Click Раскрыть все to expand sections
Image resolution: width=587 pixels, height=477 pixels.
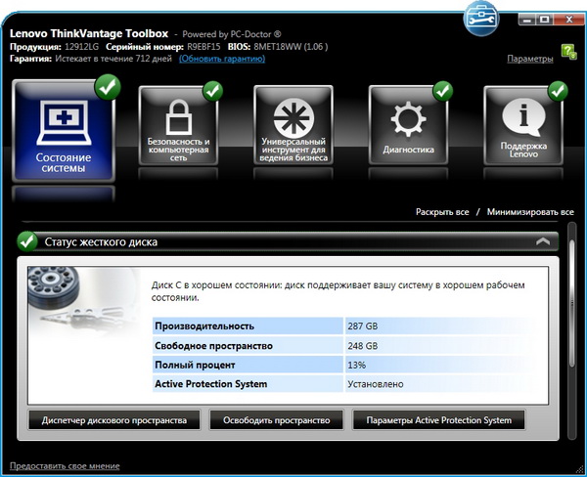[442, 211]
